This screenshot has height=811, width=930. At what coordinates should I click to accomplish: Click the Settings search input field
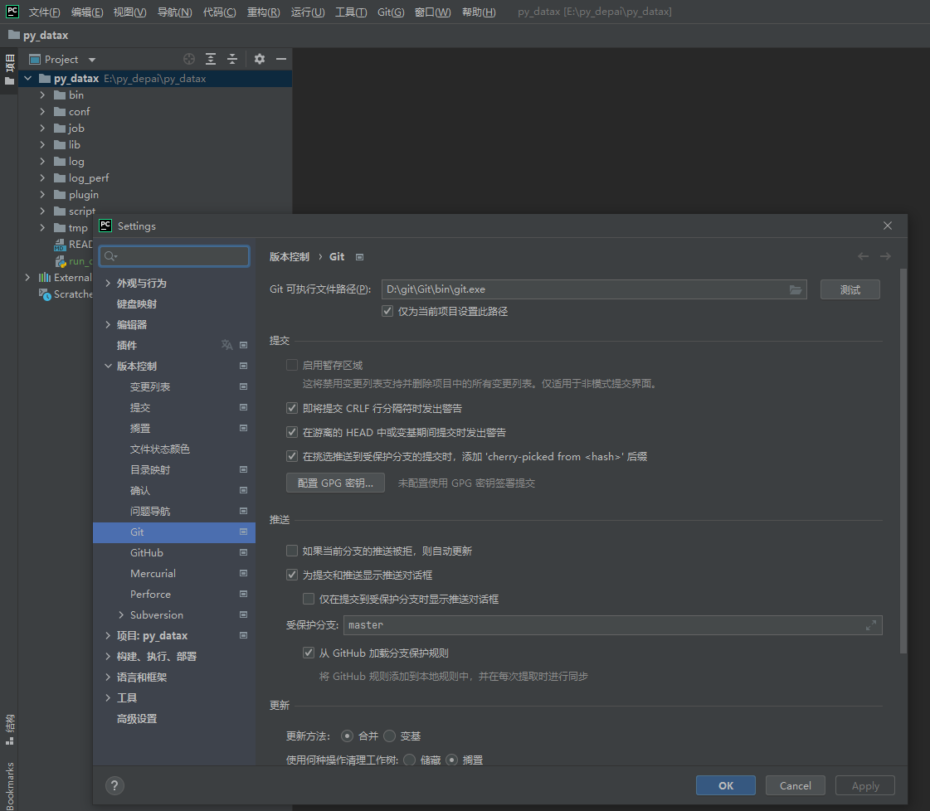pyautogui.click(x=174, y=256)
